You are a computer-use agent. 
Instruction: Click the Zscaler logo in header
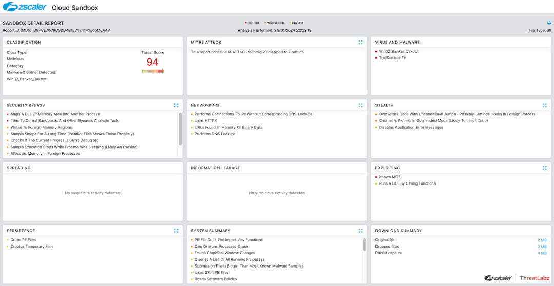pos(24,7)
